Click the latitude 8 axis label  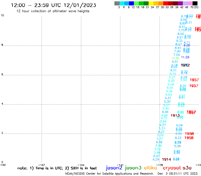[x=2, y=45]
